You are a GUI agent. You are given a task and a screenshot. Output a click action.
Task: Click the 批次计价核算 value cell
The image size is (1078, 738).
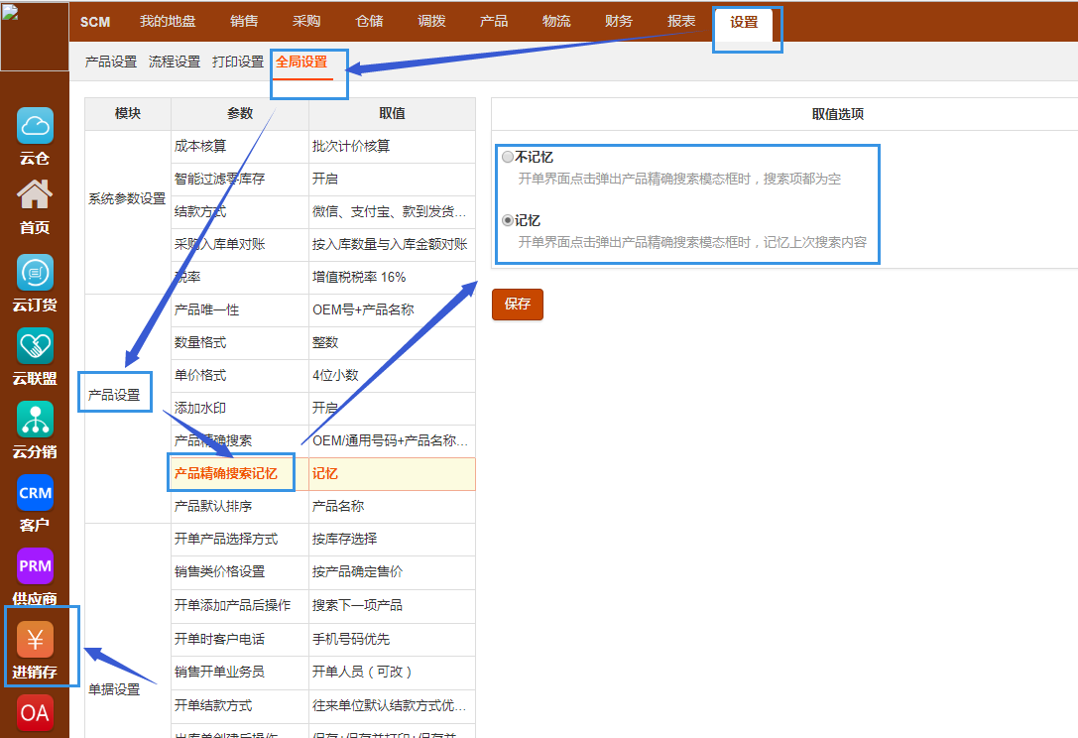pyautogui.click(x=392, y=147)
